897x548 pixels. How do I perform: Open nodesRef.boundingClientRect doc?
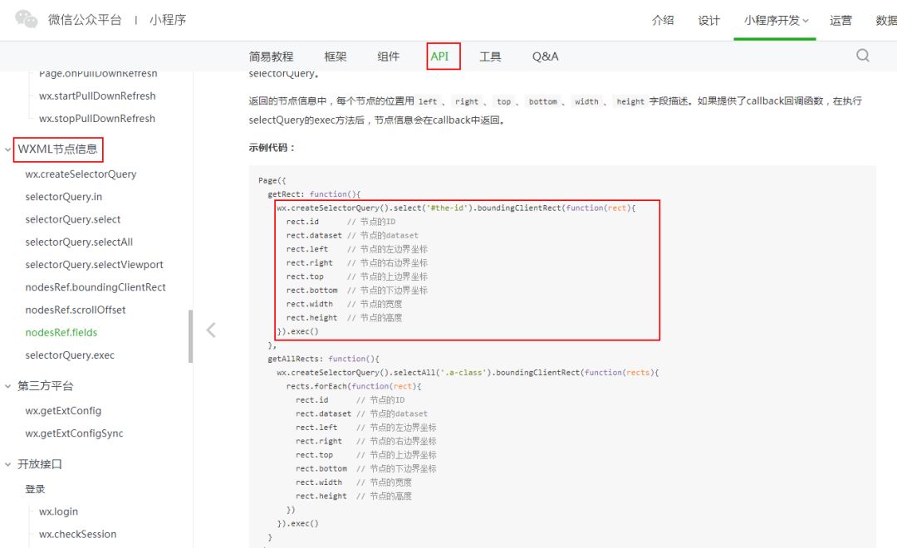96,287
